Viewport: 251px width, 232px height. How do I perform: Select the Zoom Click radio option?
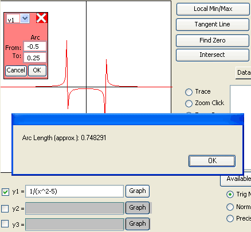[x=189, y=103]
